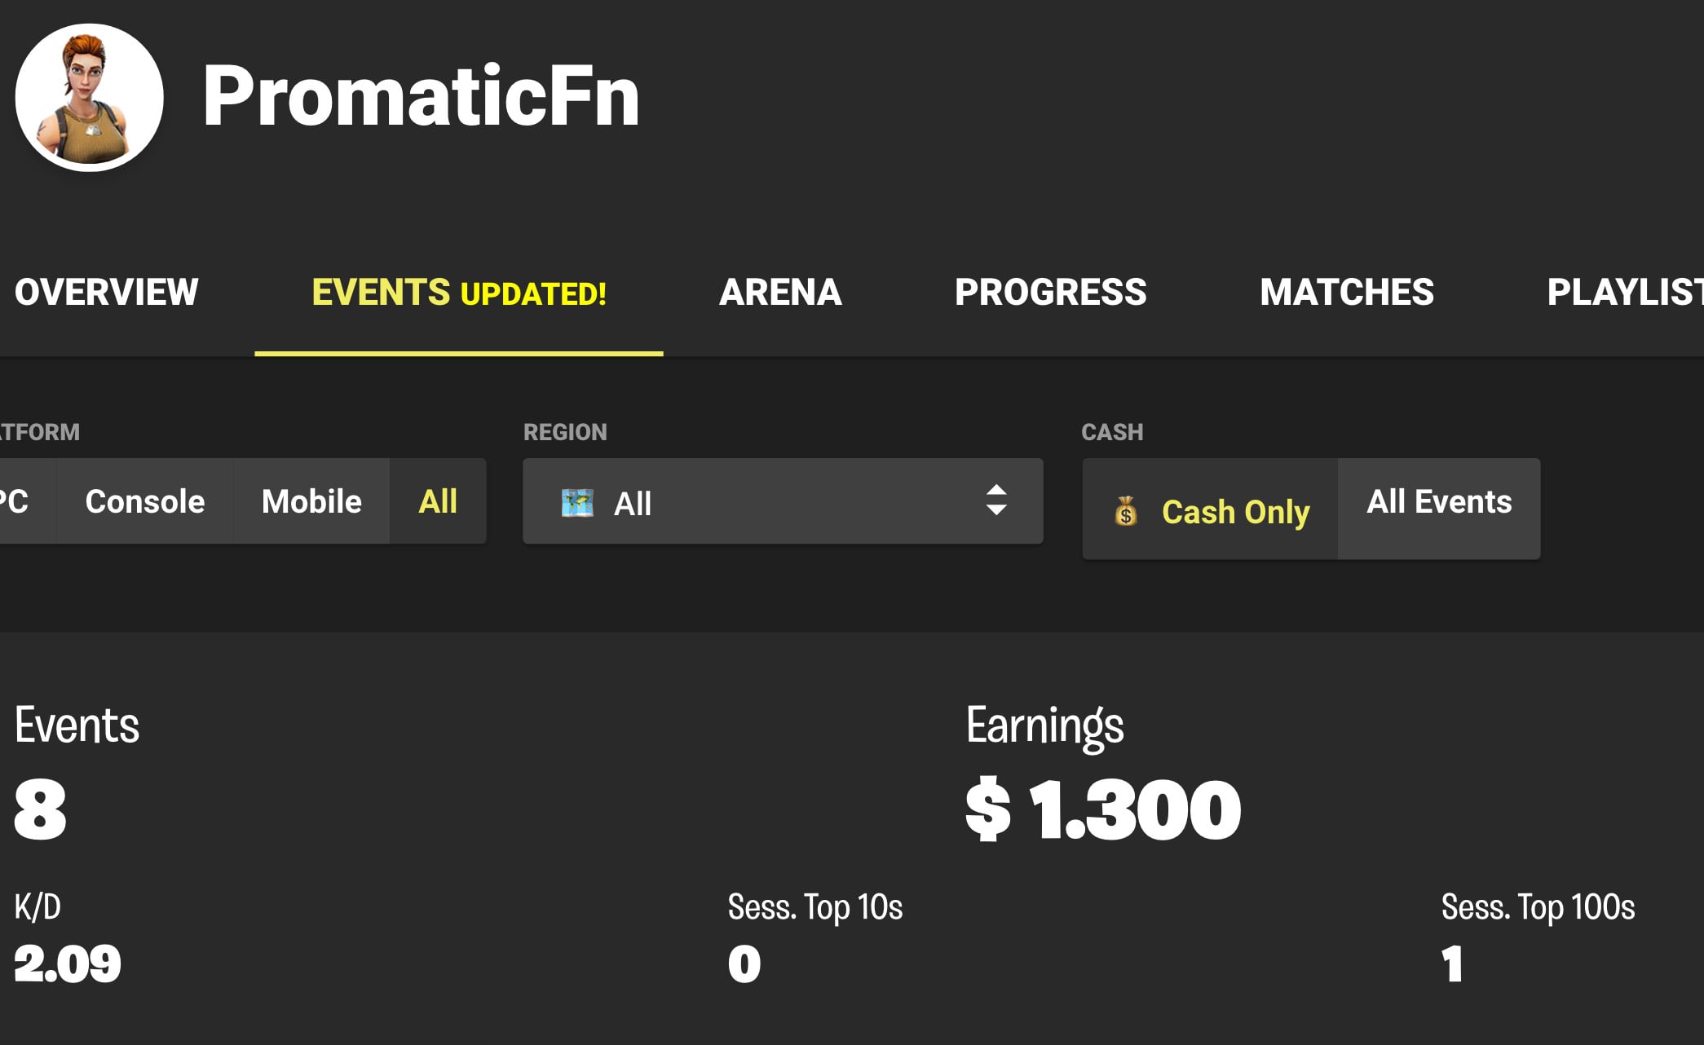Click the Region dropdown up-down arrows

(x=995, y=500)
